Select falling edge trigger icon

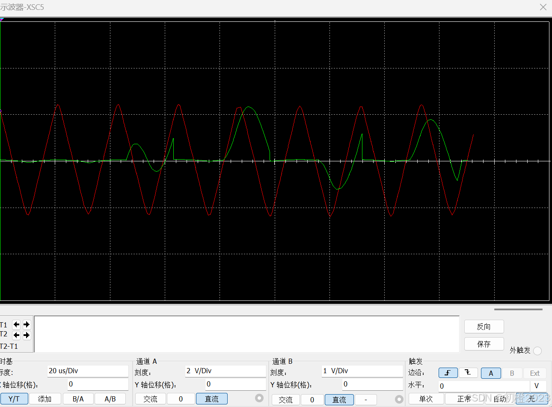pyautogui.click(x=468, y=373)
